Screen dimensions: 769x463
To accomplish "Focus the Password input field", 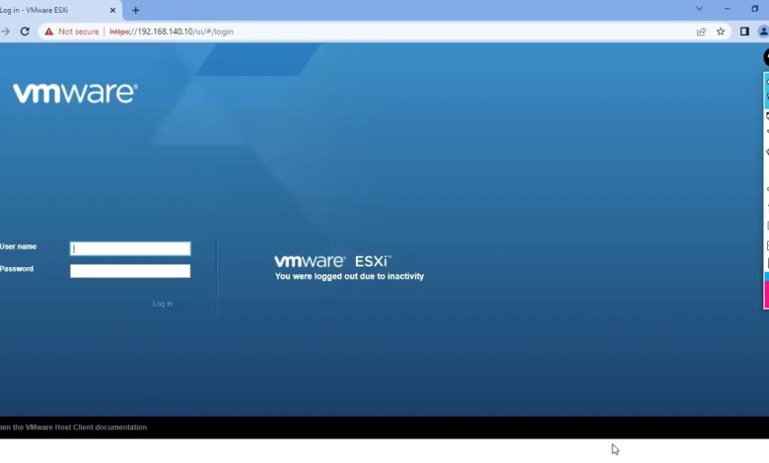I will tap(130, 271).
